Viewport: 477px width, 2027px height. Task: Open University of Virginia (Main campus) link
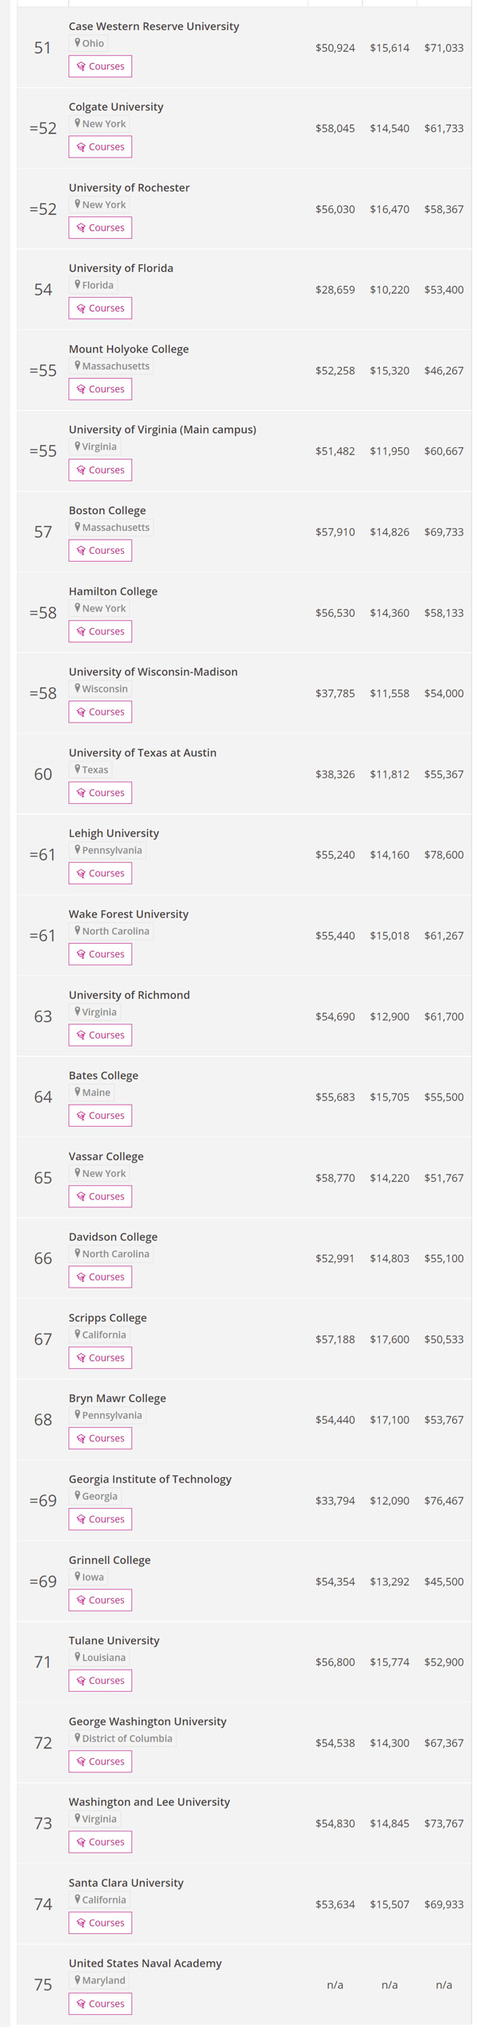[x=162, y=430]
